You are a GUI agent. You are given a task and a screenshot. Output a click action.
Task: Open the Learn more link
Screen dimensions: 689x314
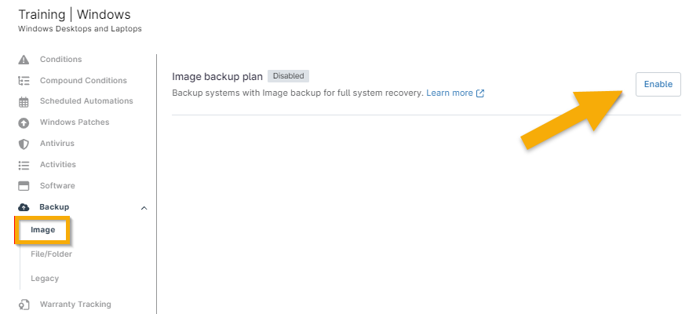450,93
